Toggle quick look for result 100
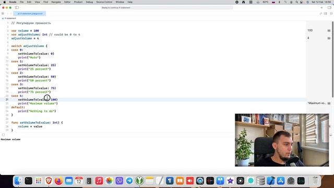 click(x=329, y=31)
